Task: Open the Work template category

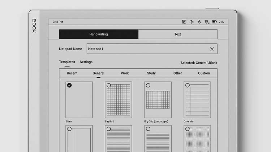Action: point(125,73)
